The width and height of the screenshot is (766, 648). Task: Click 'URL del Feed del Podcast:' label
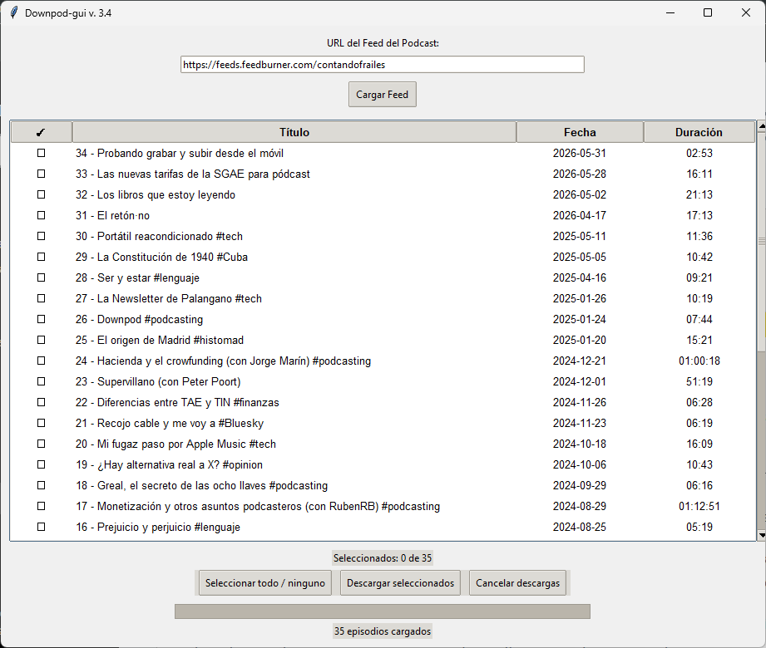pos(383,43)
